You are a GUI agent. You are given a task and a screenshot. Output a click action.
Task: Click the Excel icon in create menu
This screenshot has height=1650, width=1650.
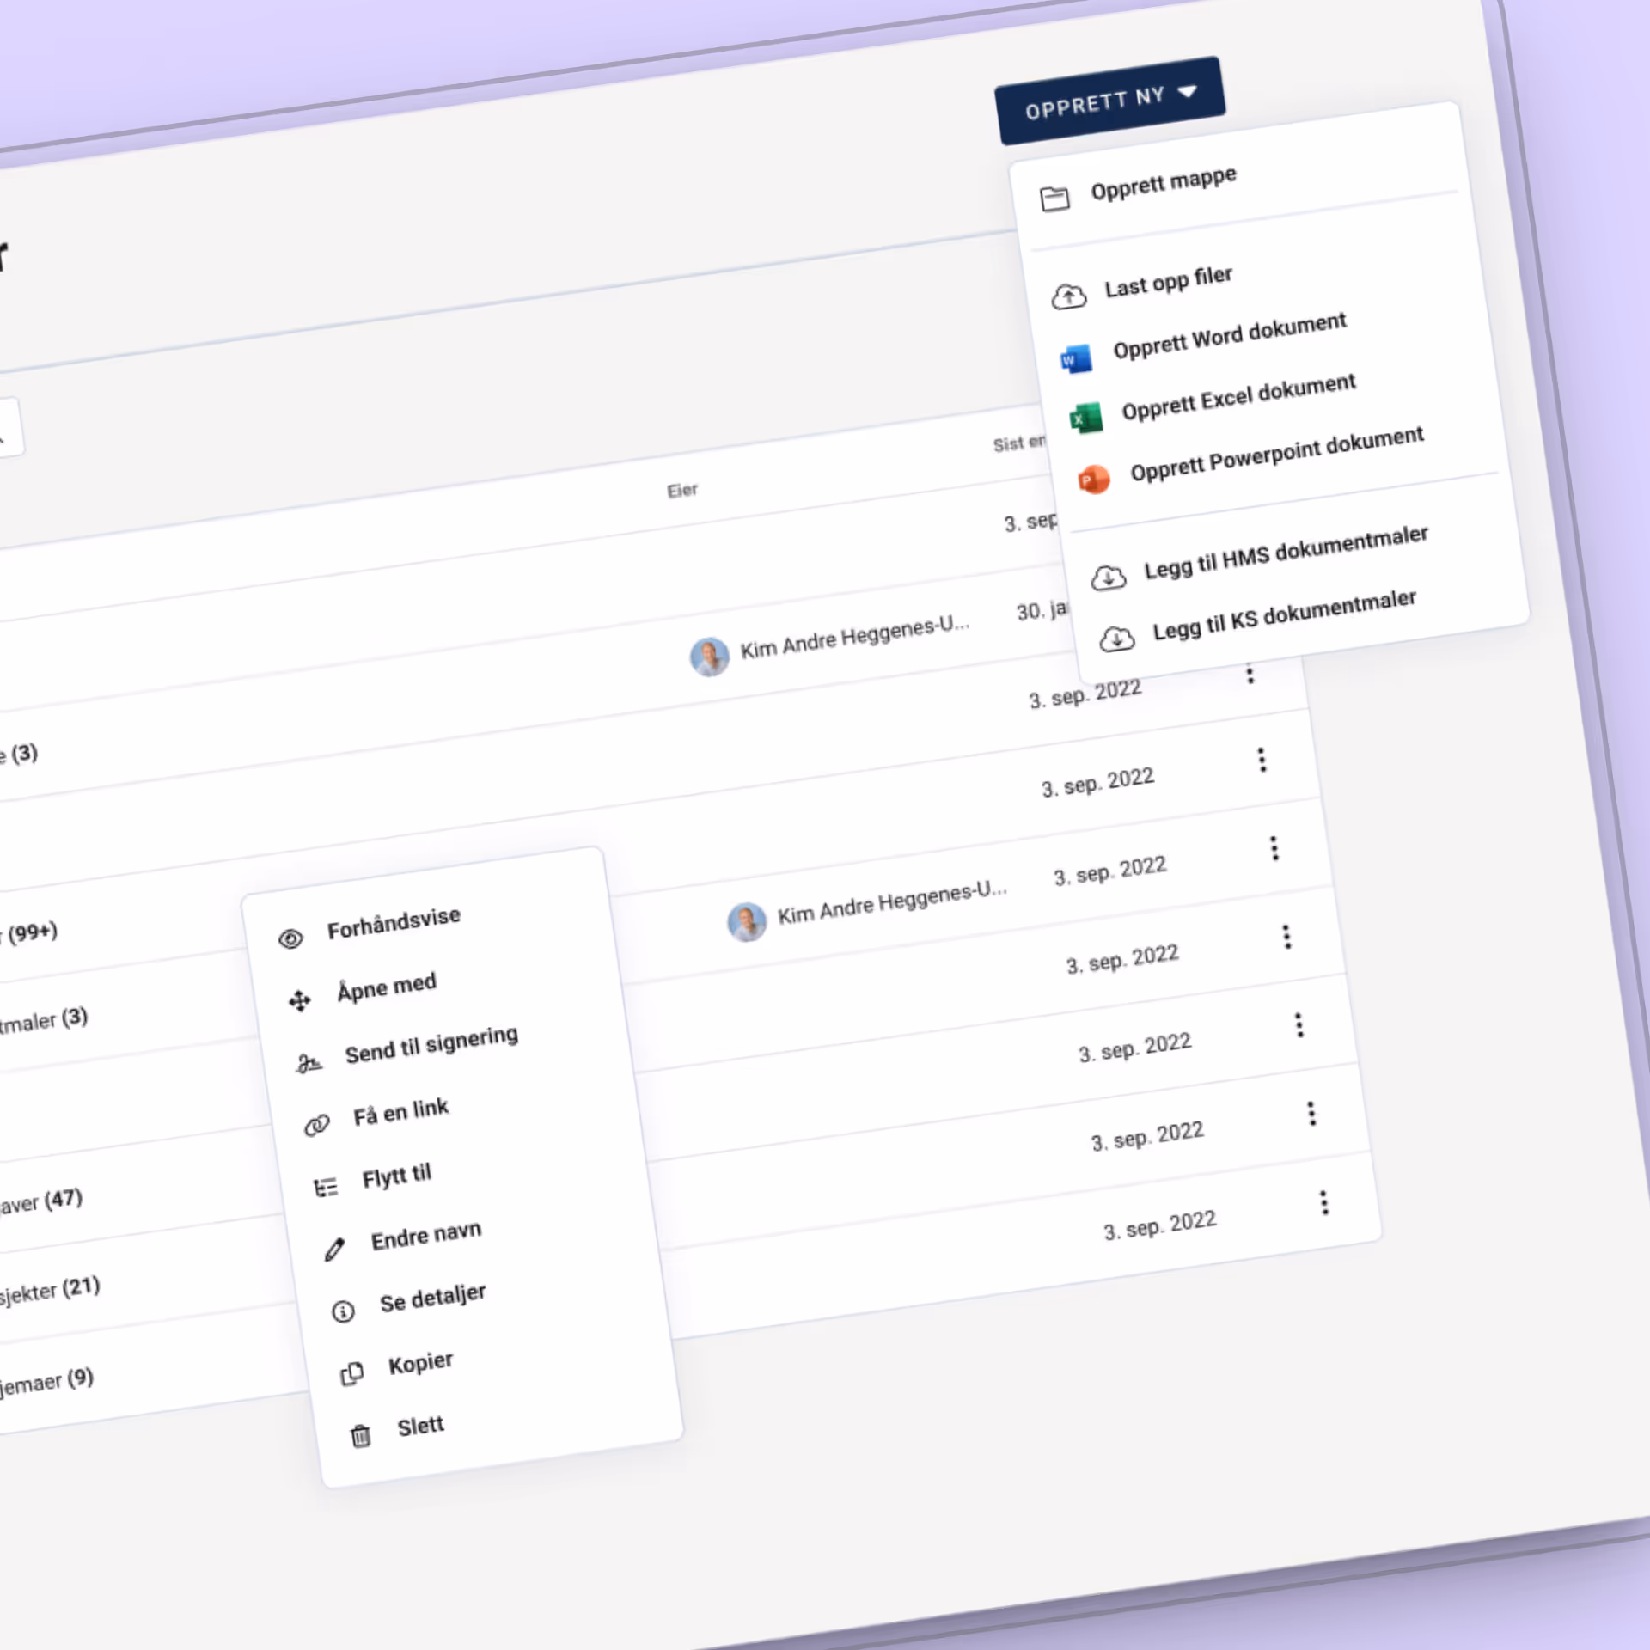coord(1085,419)
